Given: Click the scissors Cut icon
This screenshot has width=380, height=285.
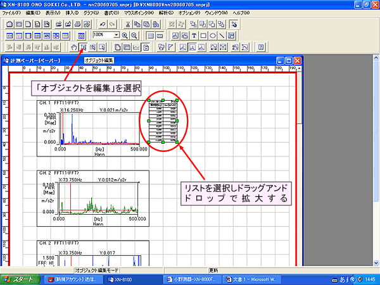Looking at the screenshot, I should (128, 24).
